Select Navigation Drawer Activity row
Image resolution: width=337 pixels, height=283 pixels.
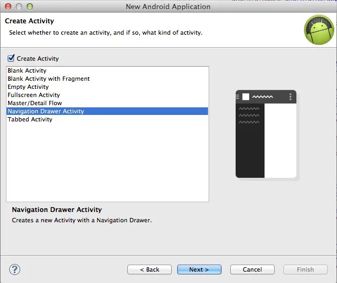pyautogui.click(x=107, y=111)
